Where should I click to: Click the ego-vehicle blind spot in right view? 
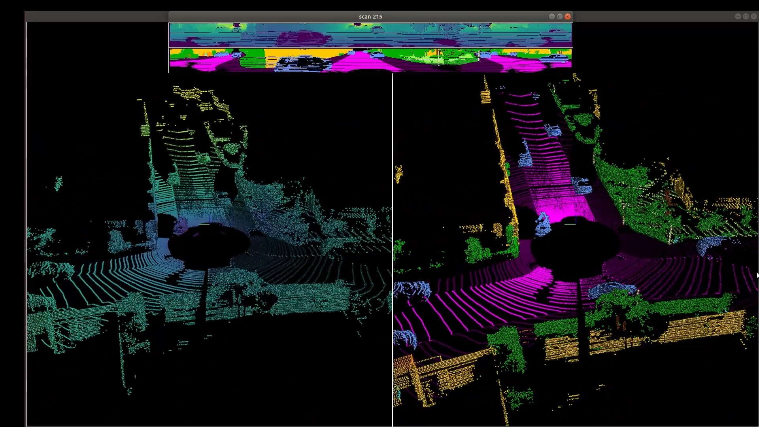click(574, 246)
